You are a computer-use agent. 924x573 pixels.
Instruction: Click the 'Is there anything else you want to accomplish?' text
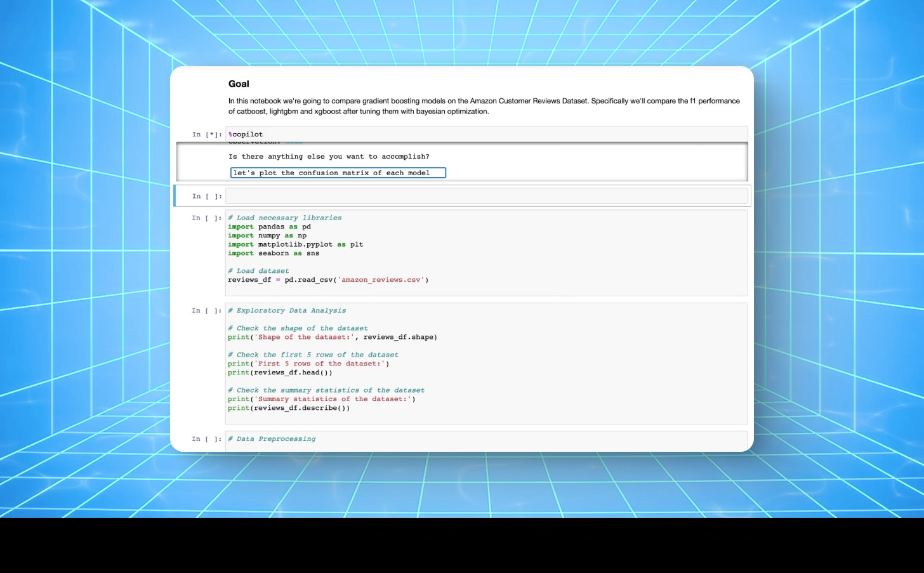(x=329, y=156)
